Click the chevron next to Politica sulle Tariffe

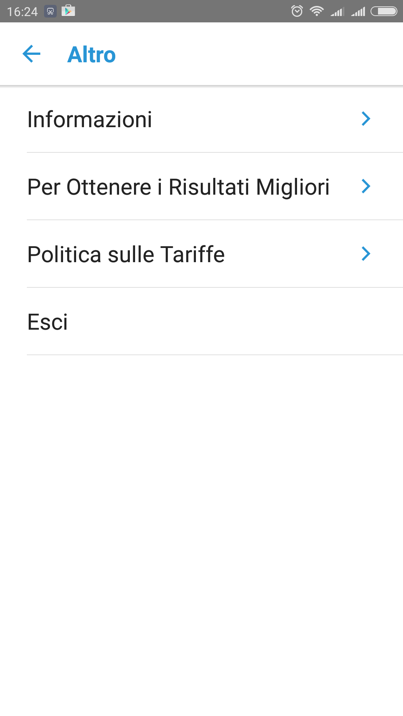(366, 254)
